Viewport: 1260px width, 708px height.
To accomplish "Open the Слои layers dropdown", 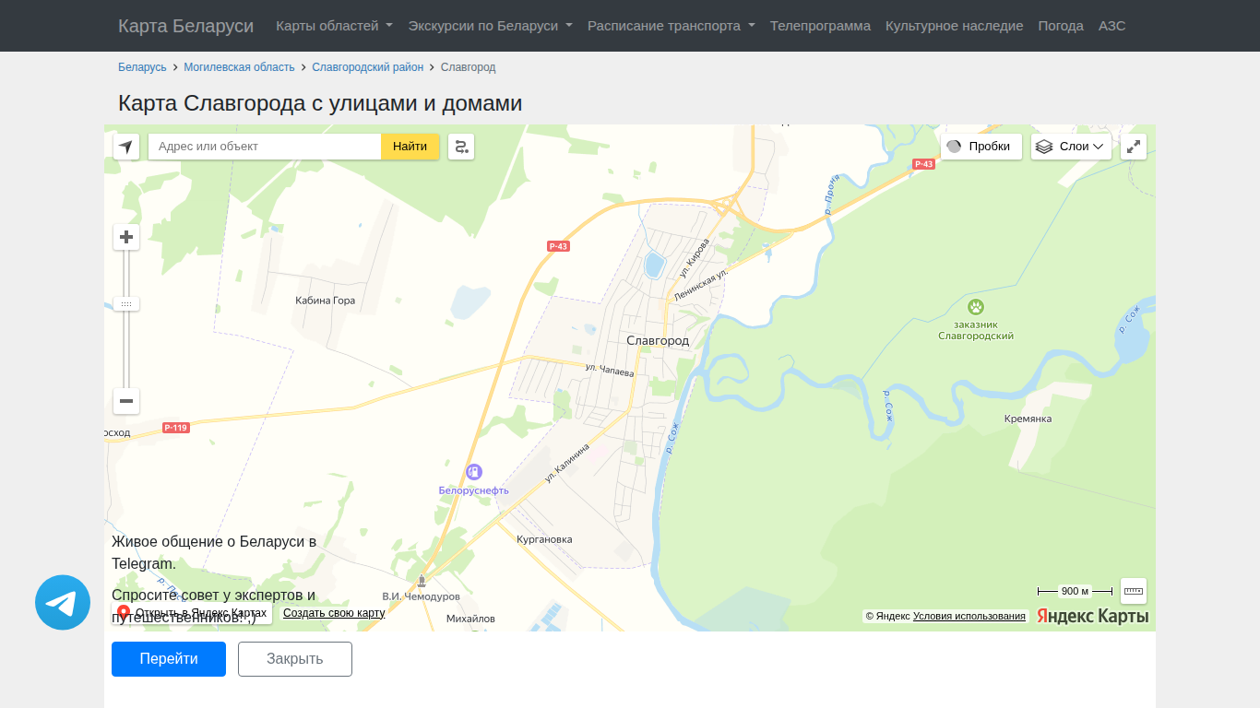I will 1071,147.
